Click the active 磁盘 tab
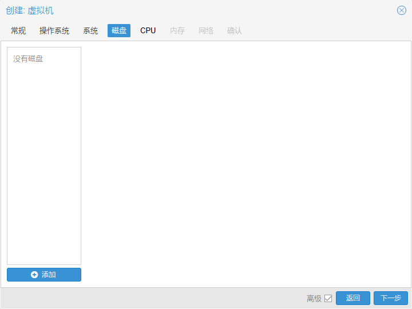Image resolution: width=412 pixels, height=309 pixels. point(119,30)
